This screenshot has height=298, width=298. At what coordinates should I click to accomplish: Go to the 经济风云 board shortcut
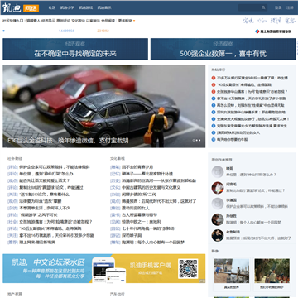tap(48, 21)
